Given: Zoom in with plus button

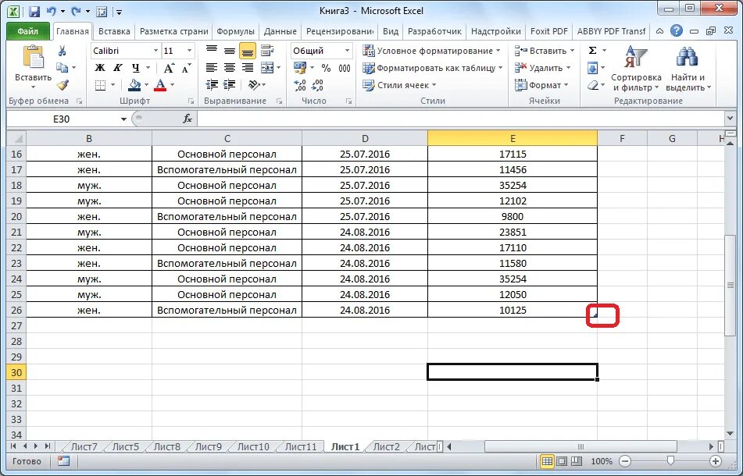Looking at the screenshot, I should [x=716, y=461].
